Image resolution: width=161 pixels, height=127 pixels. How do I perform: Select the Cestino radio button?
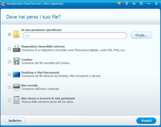[9, 61]
